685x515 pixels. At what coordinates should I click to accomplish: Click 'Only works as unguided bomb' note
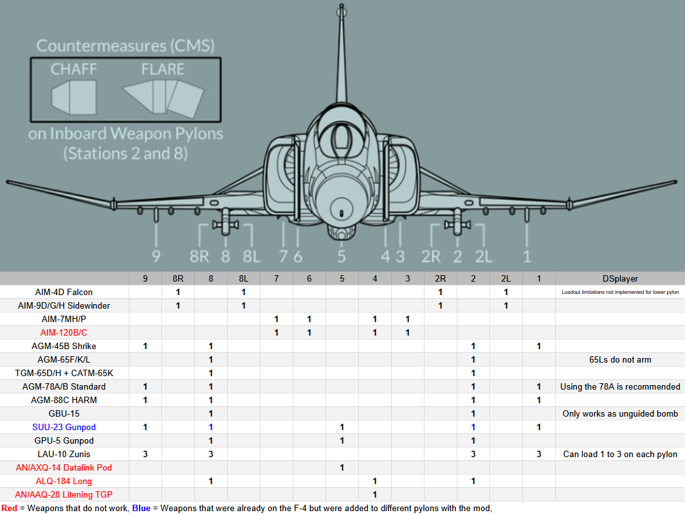[x=619, y=413]
